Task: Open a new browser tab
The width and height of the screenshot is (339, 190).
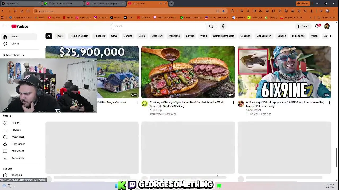Action: point(171,4)
